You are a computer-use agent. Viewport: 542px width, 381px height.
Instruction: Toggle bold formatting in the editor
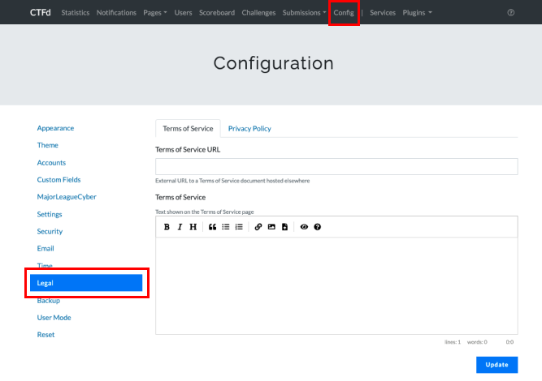pos(167,227)
